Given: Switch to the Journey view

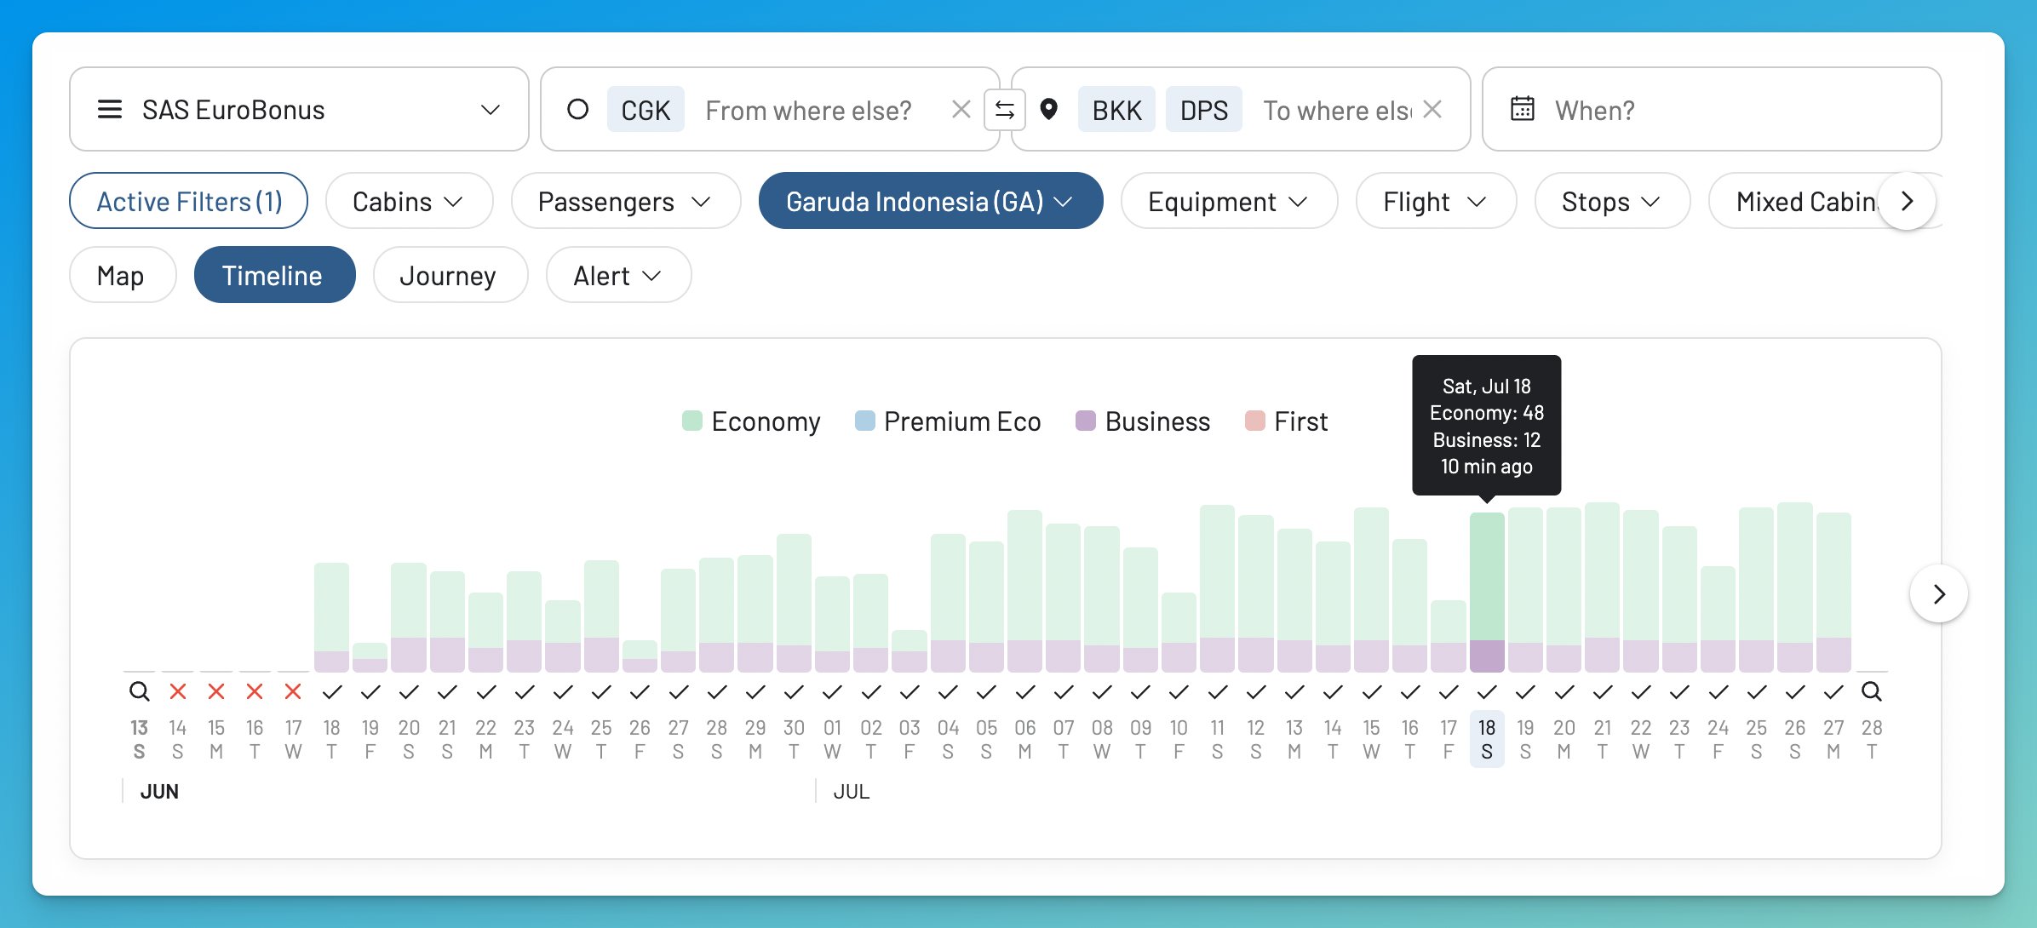Looking at the screenshot, I should coord(450,275).
